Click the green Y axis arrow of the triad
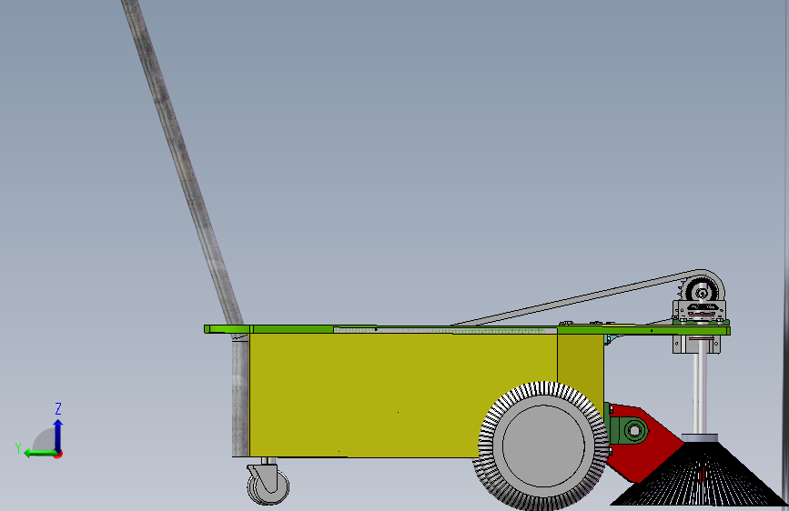This screenshot has width=789, height=511. click(x=40, y=453)
